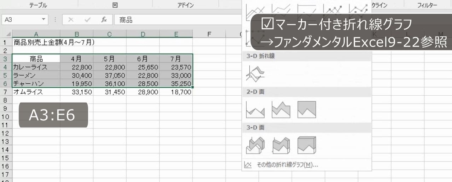The height and width of the screenshot is (182, 452).
Task: Open the Name Box dropdown arrow
Action: pyautogui.click(x=44, y=20)
